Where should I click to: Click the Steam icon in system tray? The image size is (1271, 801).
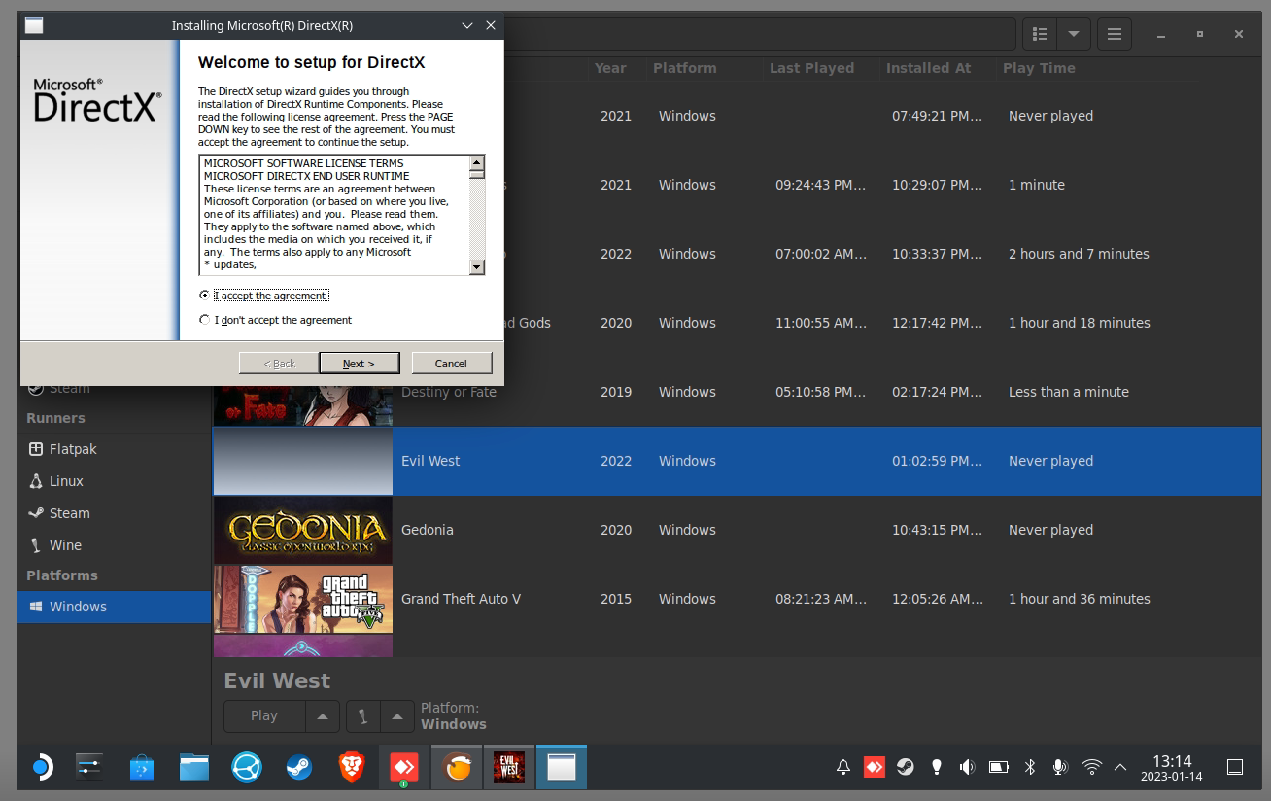pos(905,768)
